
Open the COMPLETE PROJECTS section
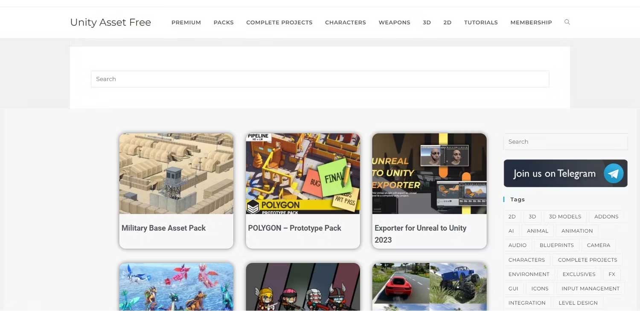(279, 22)
